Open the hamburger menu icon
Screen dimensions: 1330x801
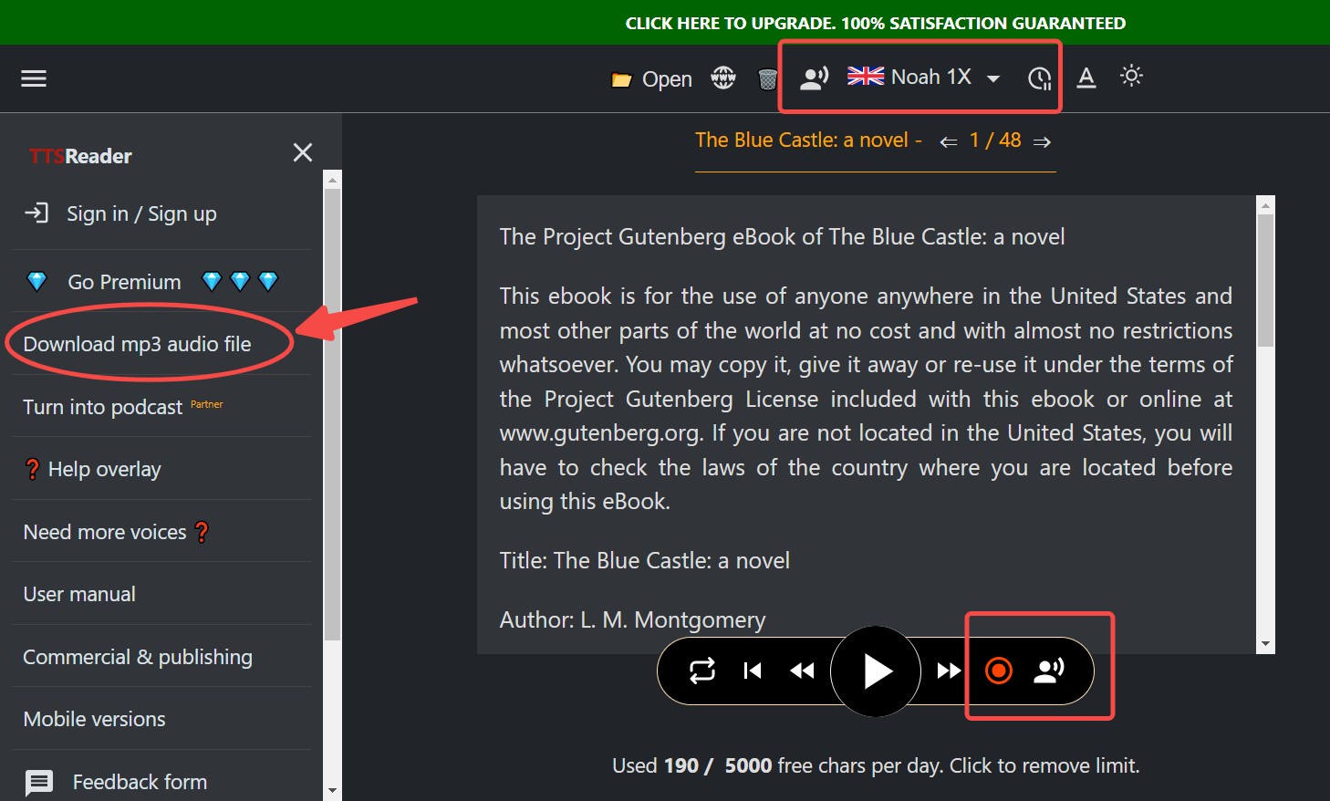pos(34,78)
